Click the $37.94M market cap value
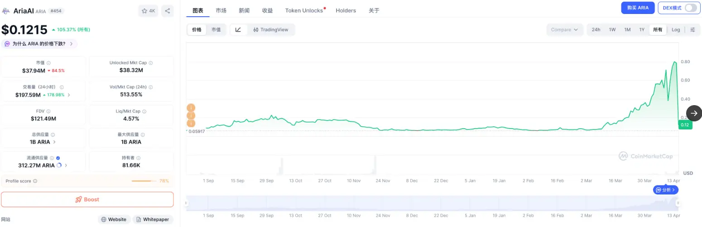The height and width of the screenshot is (227, 702). click(x=34, y=70)
